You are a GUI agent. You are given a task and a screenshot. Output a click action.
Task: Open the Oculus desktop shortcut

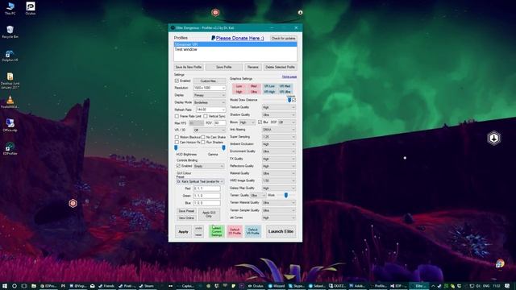[31, 8]
